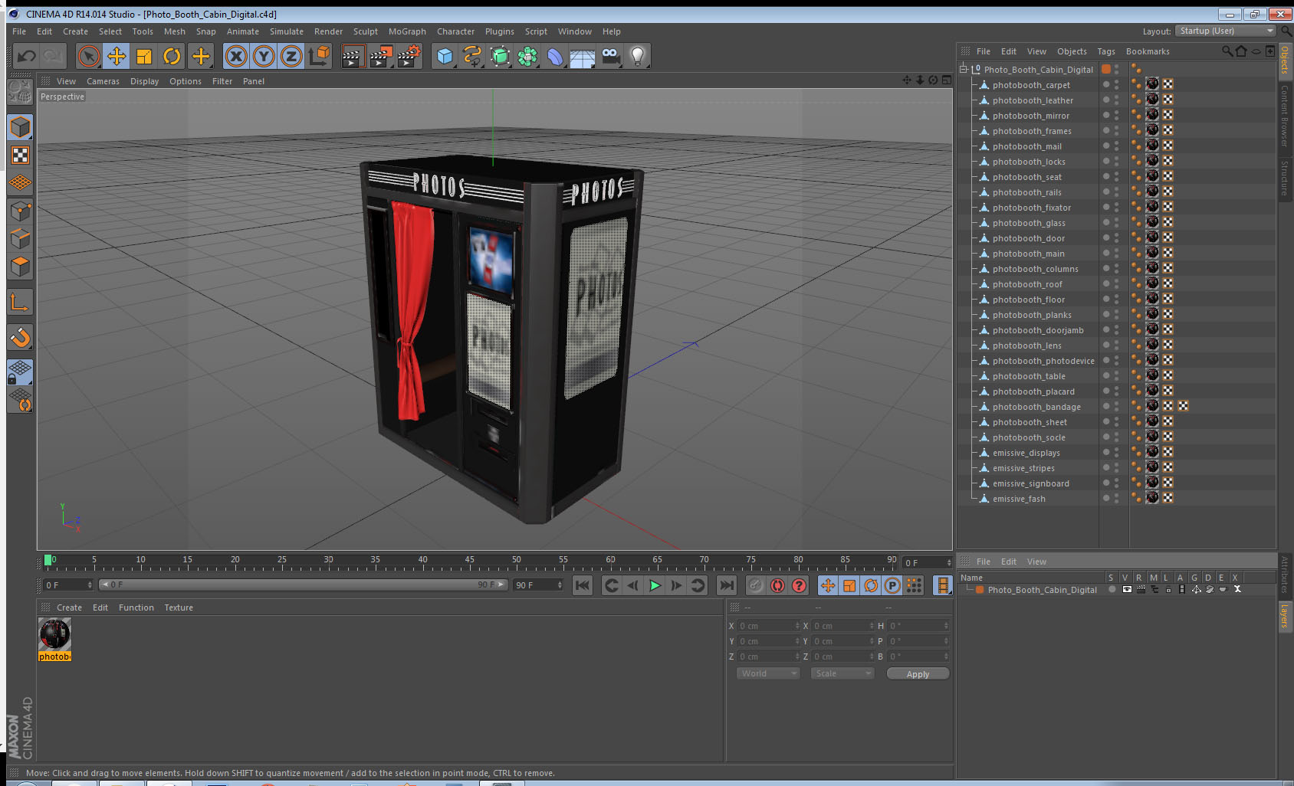Screen dimensions: 1294x786
Task: Open the Layout Startup dropdown
Action: tap(1226, 31)
